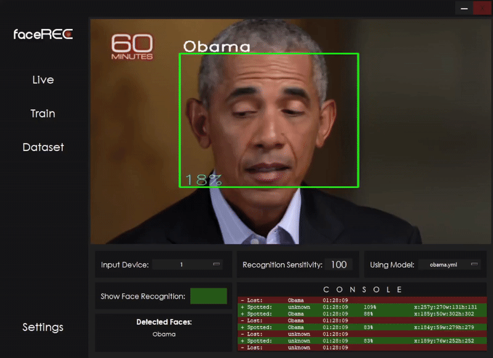Image resolution: width=493 pixels, height=358 pixels.
Task: Click inside the green face bounding box
Action: pyautogui.click(x=268, y=120)
